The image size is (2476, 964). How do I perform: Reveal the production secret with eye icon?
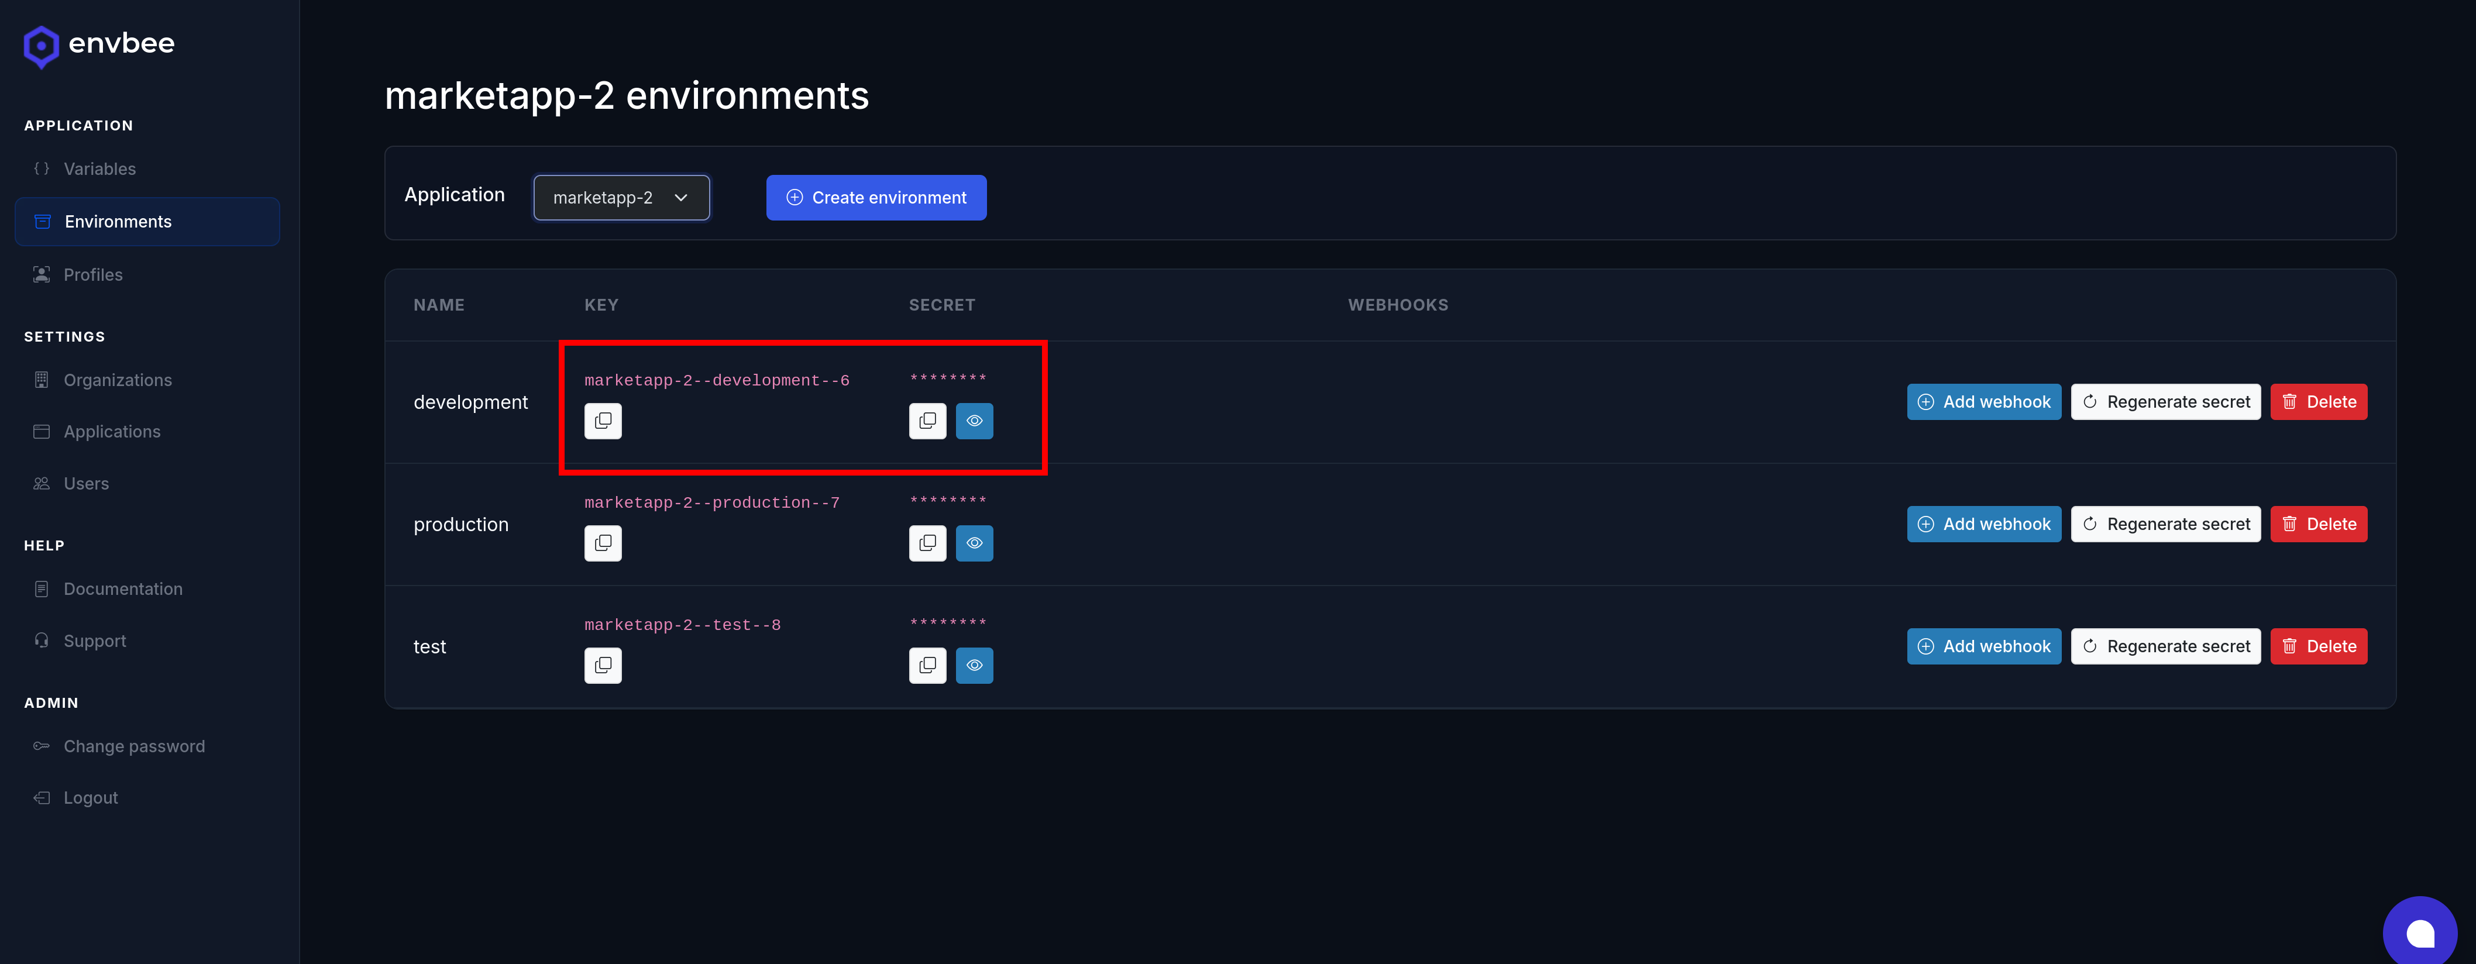coord(975,543)
